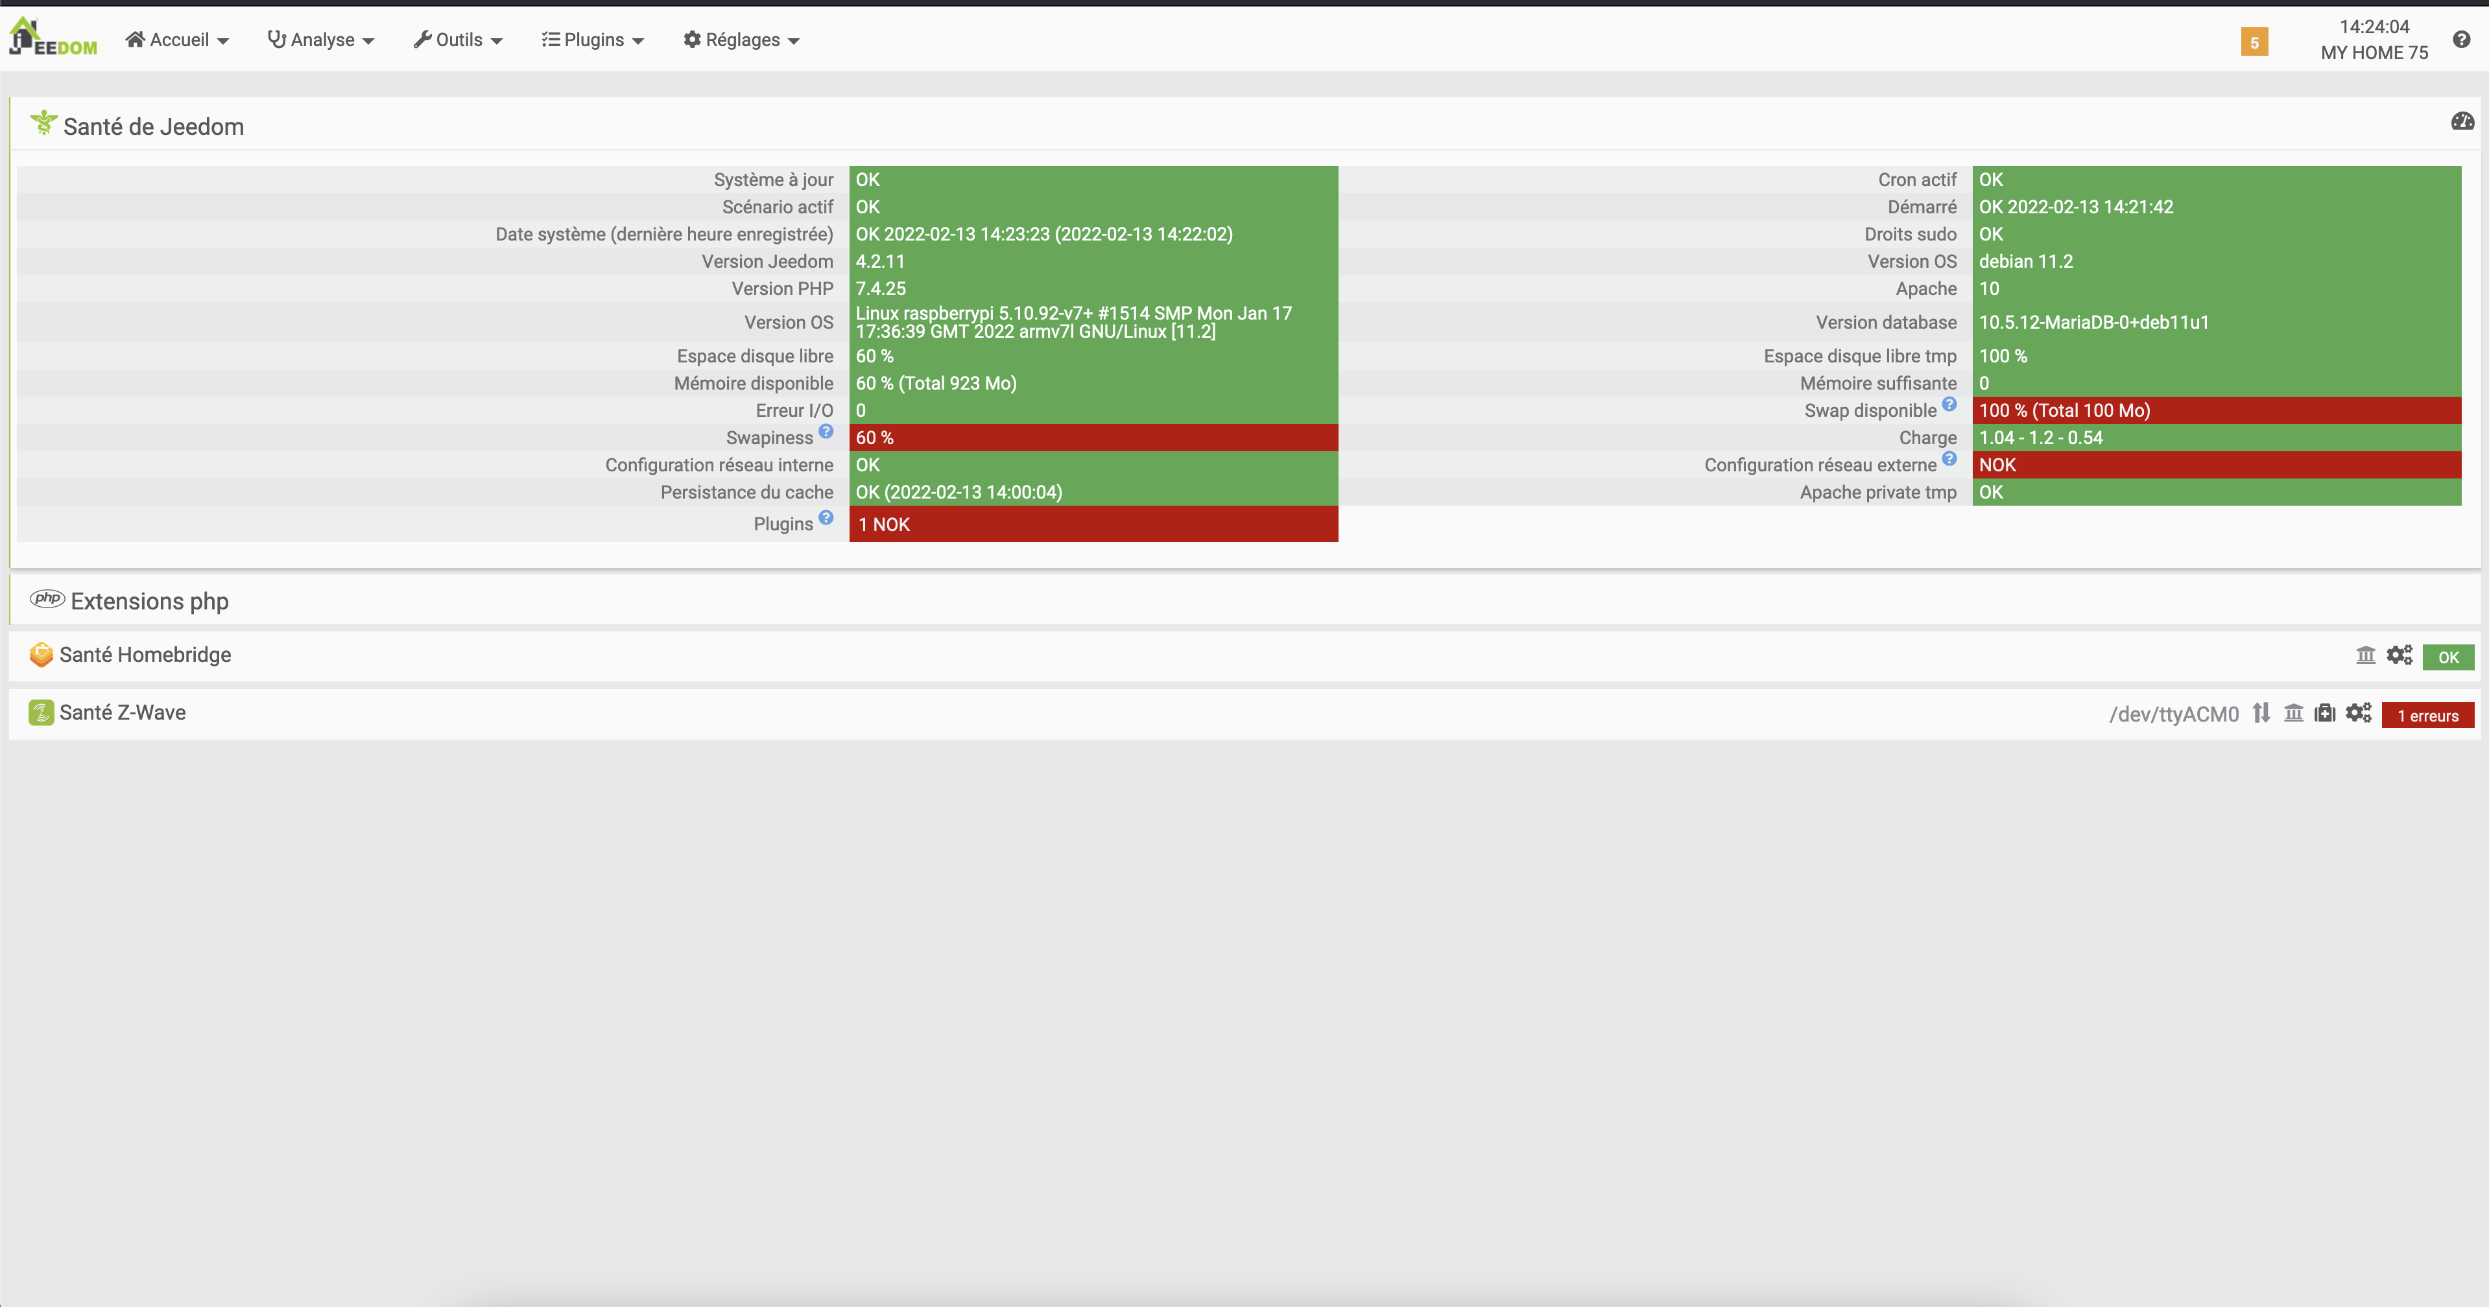Click the help icon next to Plugins row
The width and height of the screenshot is (2489, 1307).
tap(826, 518)
